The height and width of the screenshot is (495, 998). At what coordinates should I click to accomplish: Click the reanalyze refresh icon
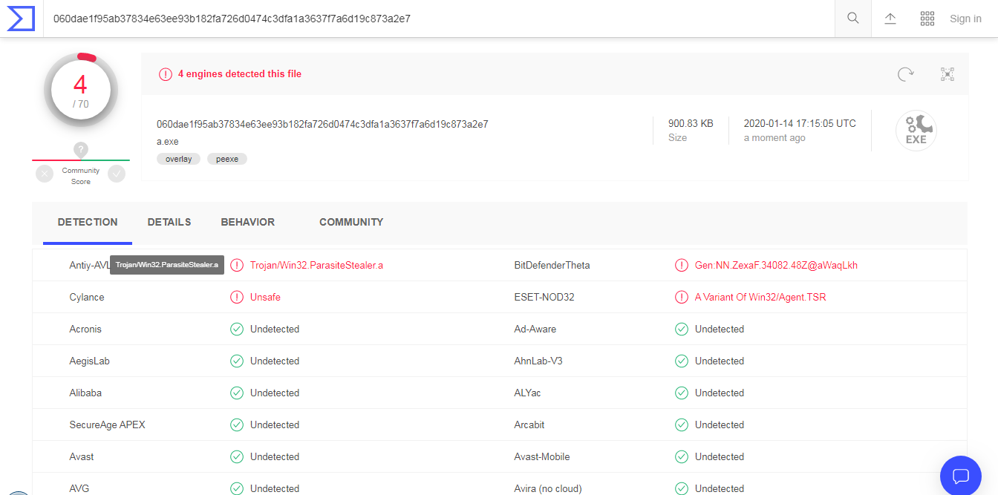click(x=905, y=73)
